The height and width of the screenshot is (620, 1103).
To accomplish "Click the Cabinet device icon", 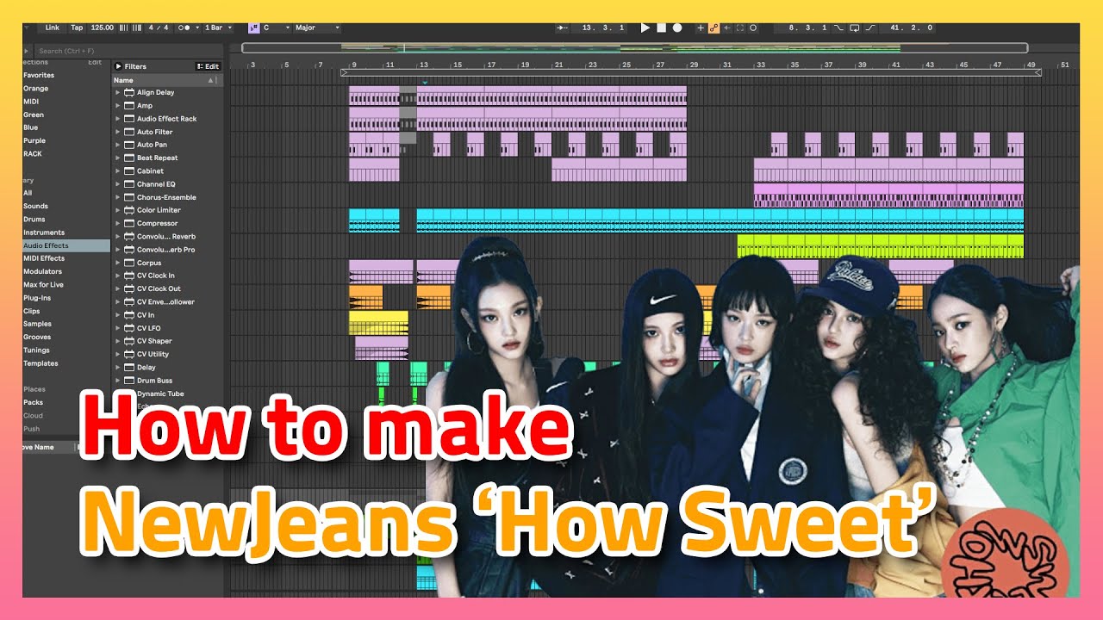I will (129, 170).
